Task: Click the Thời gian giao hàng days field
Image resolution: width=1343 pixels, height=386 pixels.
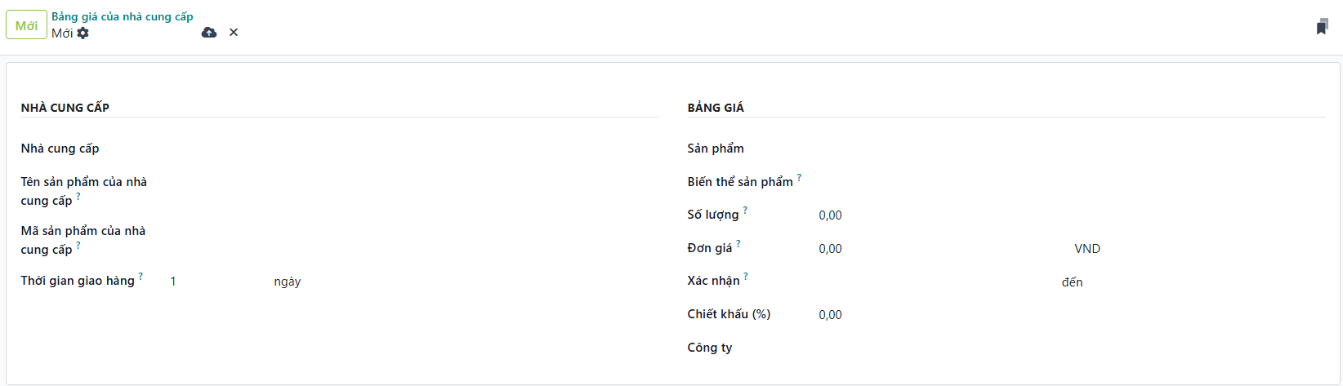Action: click(x=216, y=282)
